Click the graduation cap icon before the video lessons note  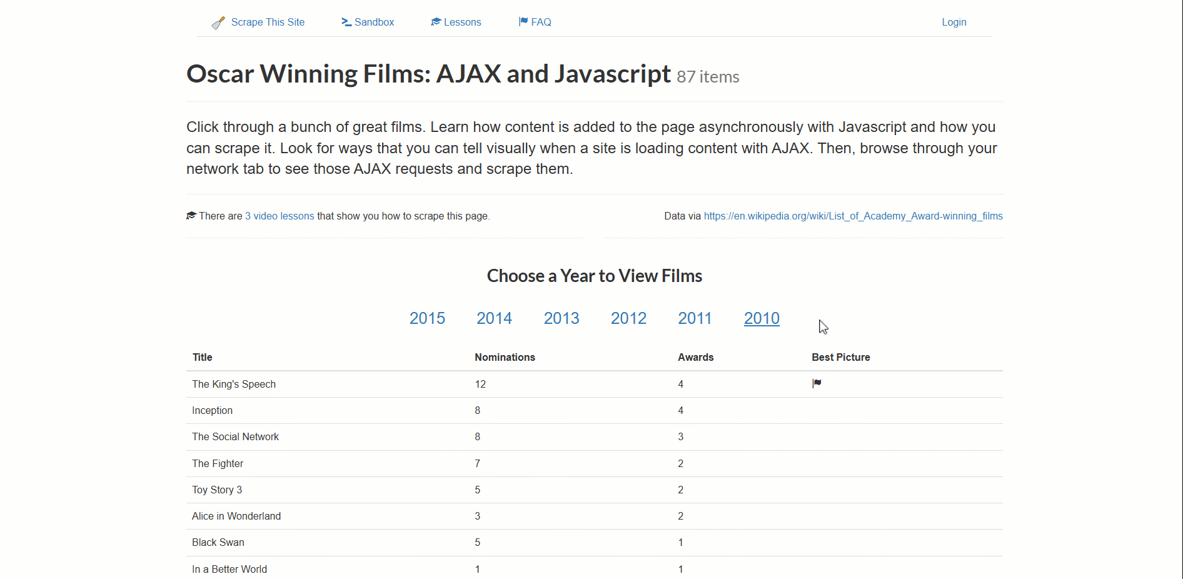coord(191,215)
